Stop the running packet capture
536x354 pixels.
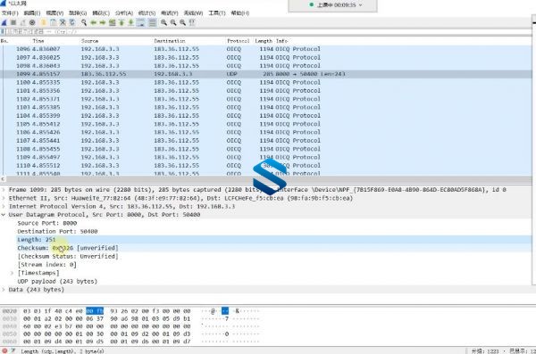[13, 22]
